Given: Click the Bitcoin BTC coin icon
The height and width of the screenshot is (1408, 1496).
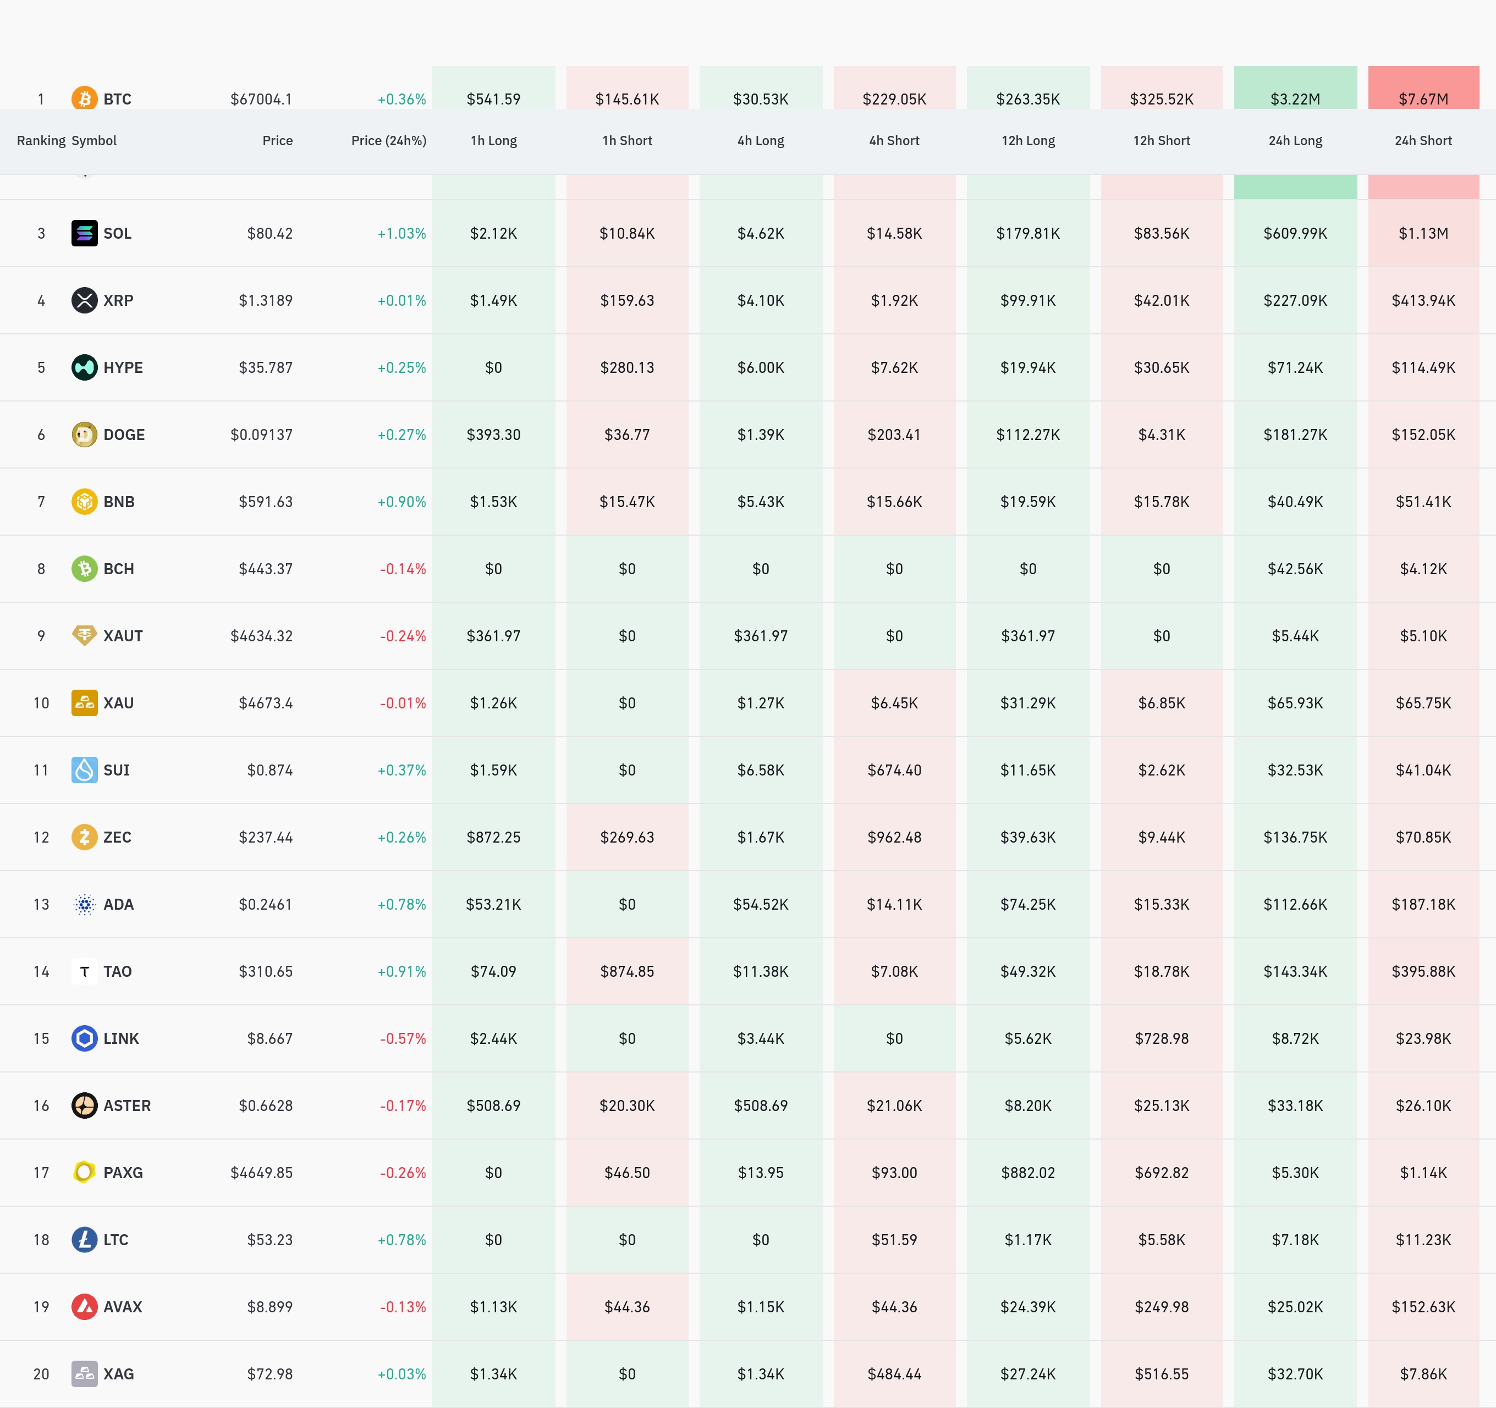Looking at the screenshot, I should [84, 98].
